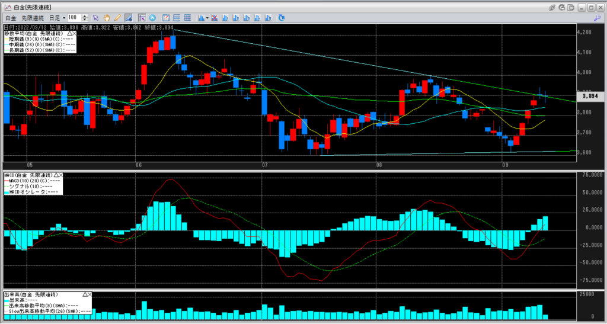Click the 先限連続 contract label
Screen dimensions: 607x324
click(33, 18)
